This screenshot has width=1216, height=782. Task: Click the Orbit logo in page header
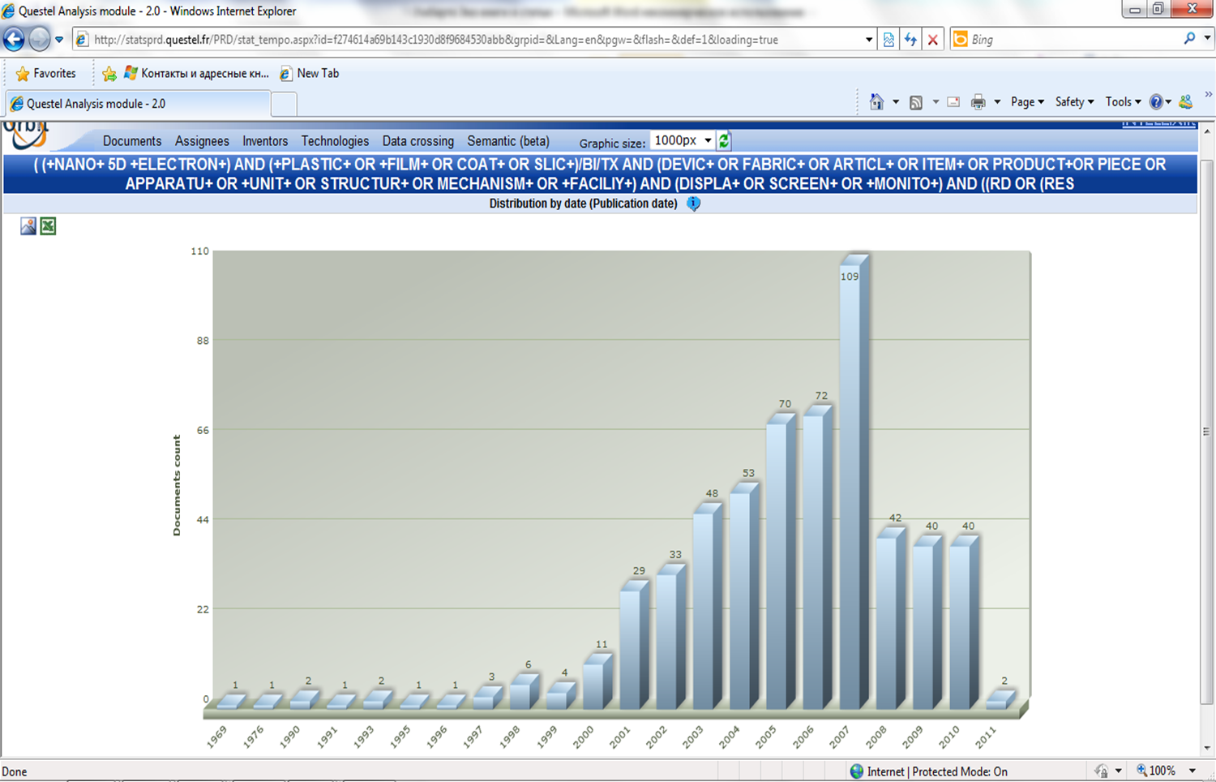[x=26, y=135]
